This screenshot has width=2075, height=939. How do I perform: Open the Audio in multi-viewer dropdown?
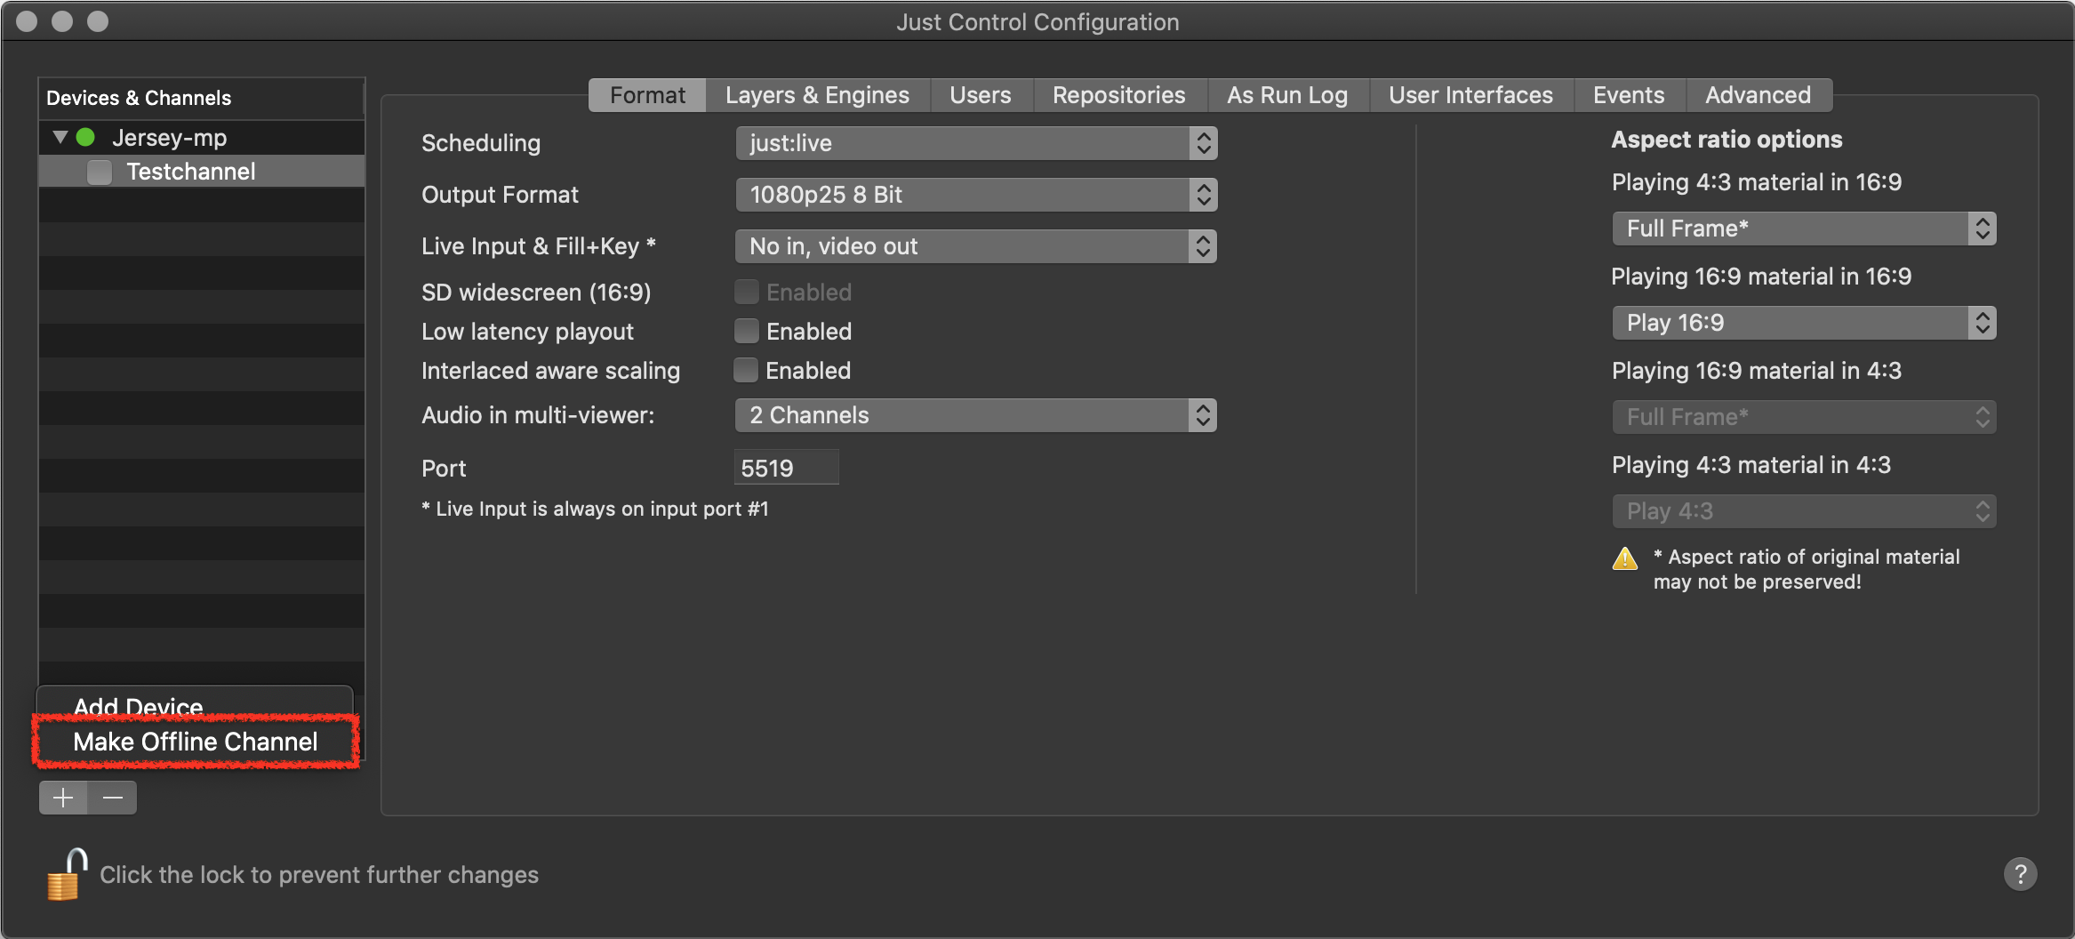(x=976, y=415)
